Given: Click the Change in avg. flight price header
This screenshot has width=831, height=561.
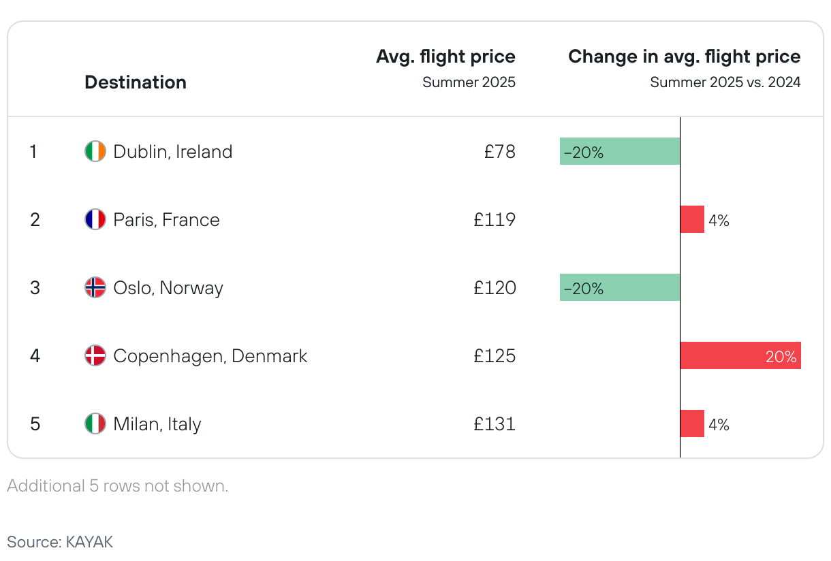Looking at the screenshot, I should pyautogui.click(x=684, y=57).
